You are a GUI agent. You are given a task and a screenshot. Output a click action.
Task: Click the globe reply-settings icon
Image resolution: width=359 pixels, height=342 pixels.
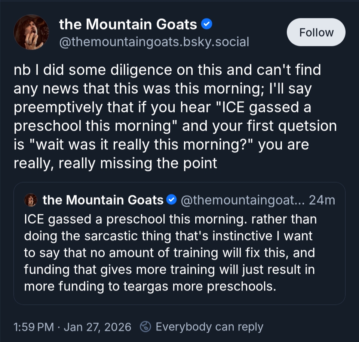pyautogui.click(x=145, y=327)
